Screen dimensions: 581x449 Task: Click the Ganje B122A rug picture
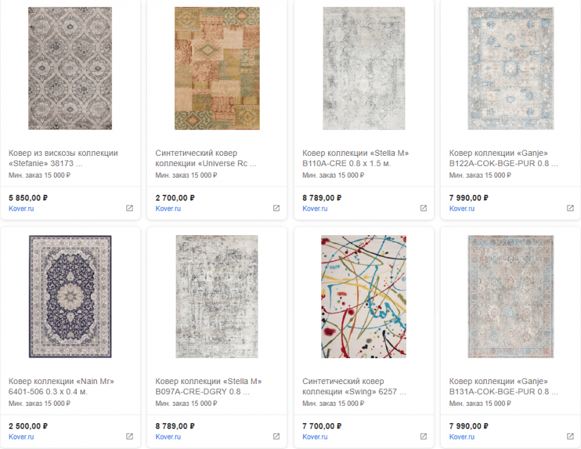[x=511, y=68]
